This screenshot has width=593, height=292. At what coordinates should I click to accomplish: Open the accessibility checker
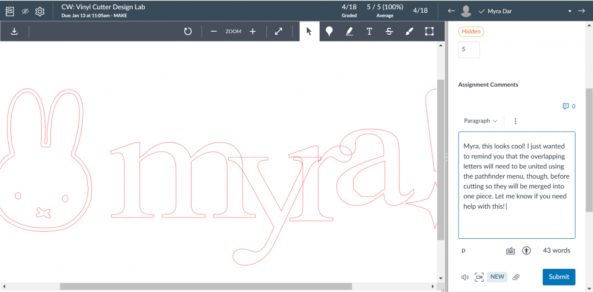click(x=526, y=250)
